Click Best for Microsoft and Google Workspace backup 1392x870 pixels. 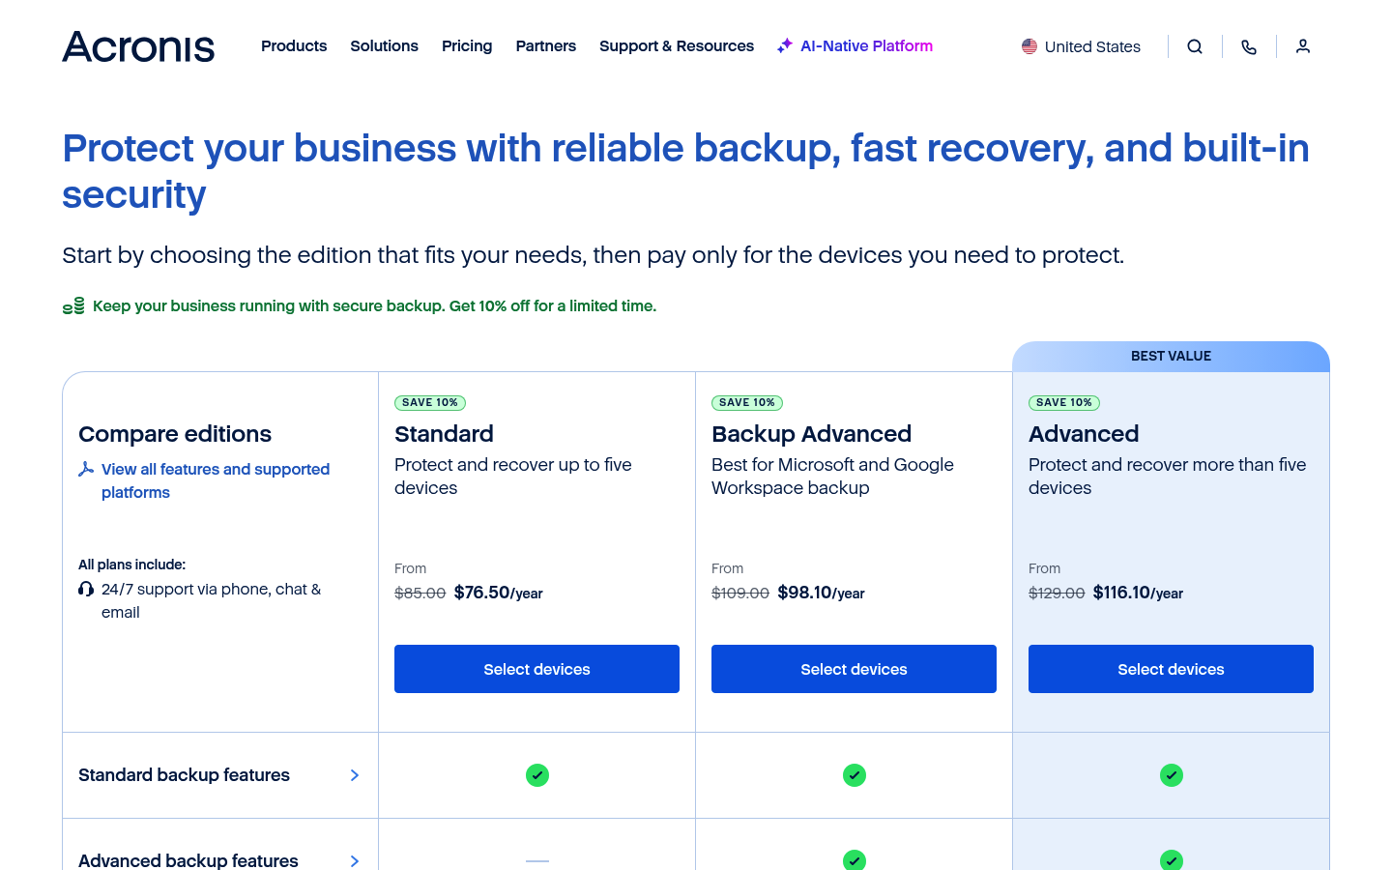point(832,477)
